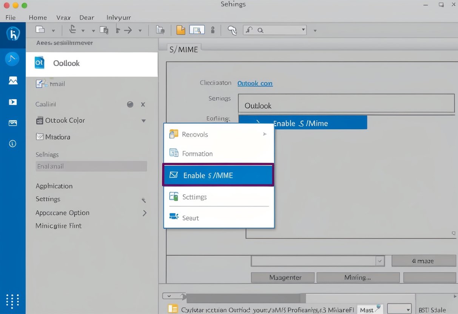This screenshot has width=458, height=314.
Task: Expand the Apporcane Option chevron
Action: (144, 213)
